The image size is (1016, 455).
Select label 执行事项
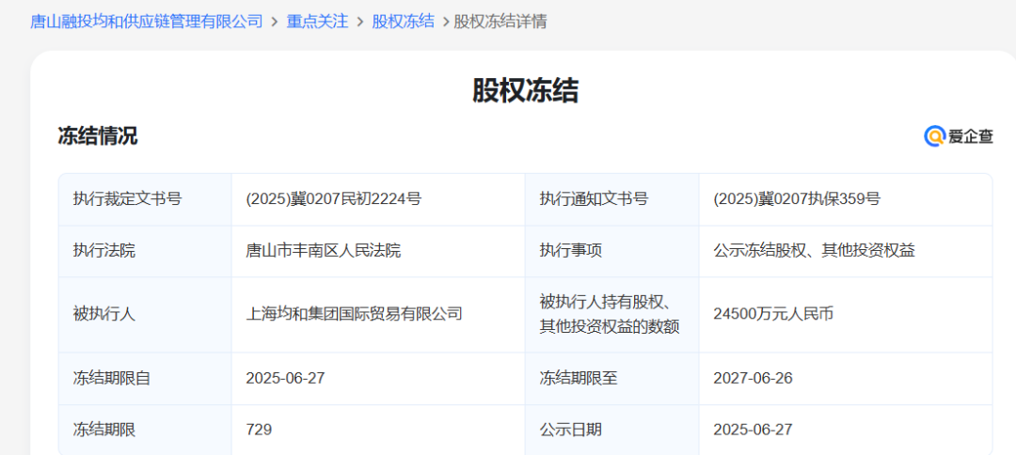[x=570, y=250]
